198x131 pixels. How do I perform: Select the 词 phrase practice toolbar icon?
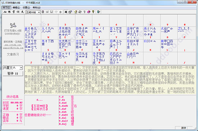(18, 12)
